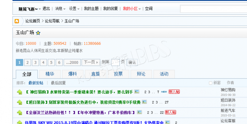Image resolution: width=247 pixels, height=124 pixels.
Task: Switch to the 投票 tab
Action: tap(118, 74)
